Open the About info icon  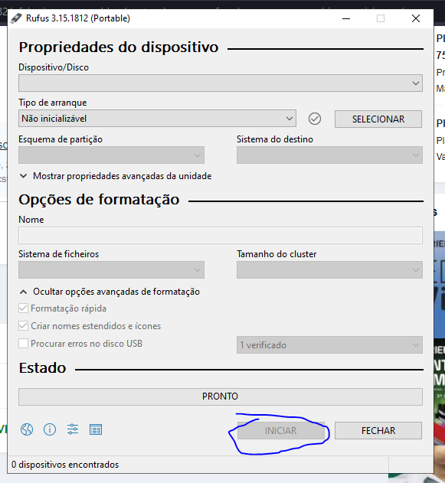coord(50,429)
